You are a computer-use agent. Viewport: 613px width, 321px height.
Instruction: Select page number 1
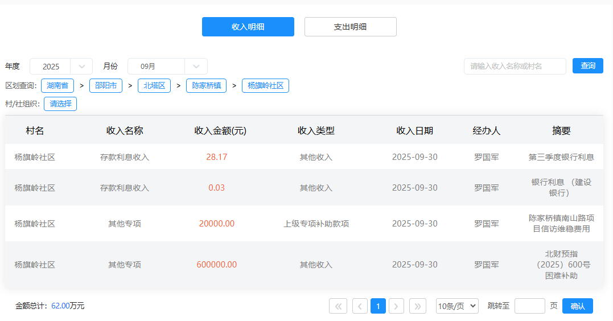(378, 306)
